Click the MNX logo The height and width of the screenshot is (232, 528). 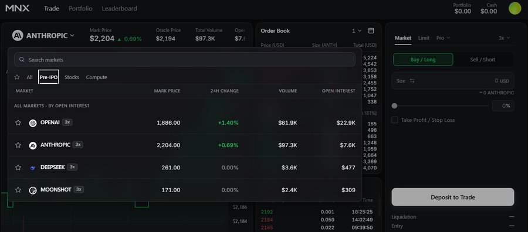(18, 8)
